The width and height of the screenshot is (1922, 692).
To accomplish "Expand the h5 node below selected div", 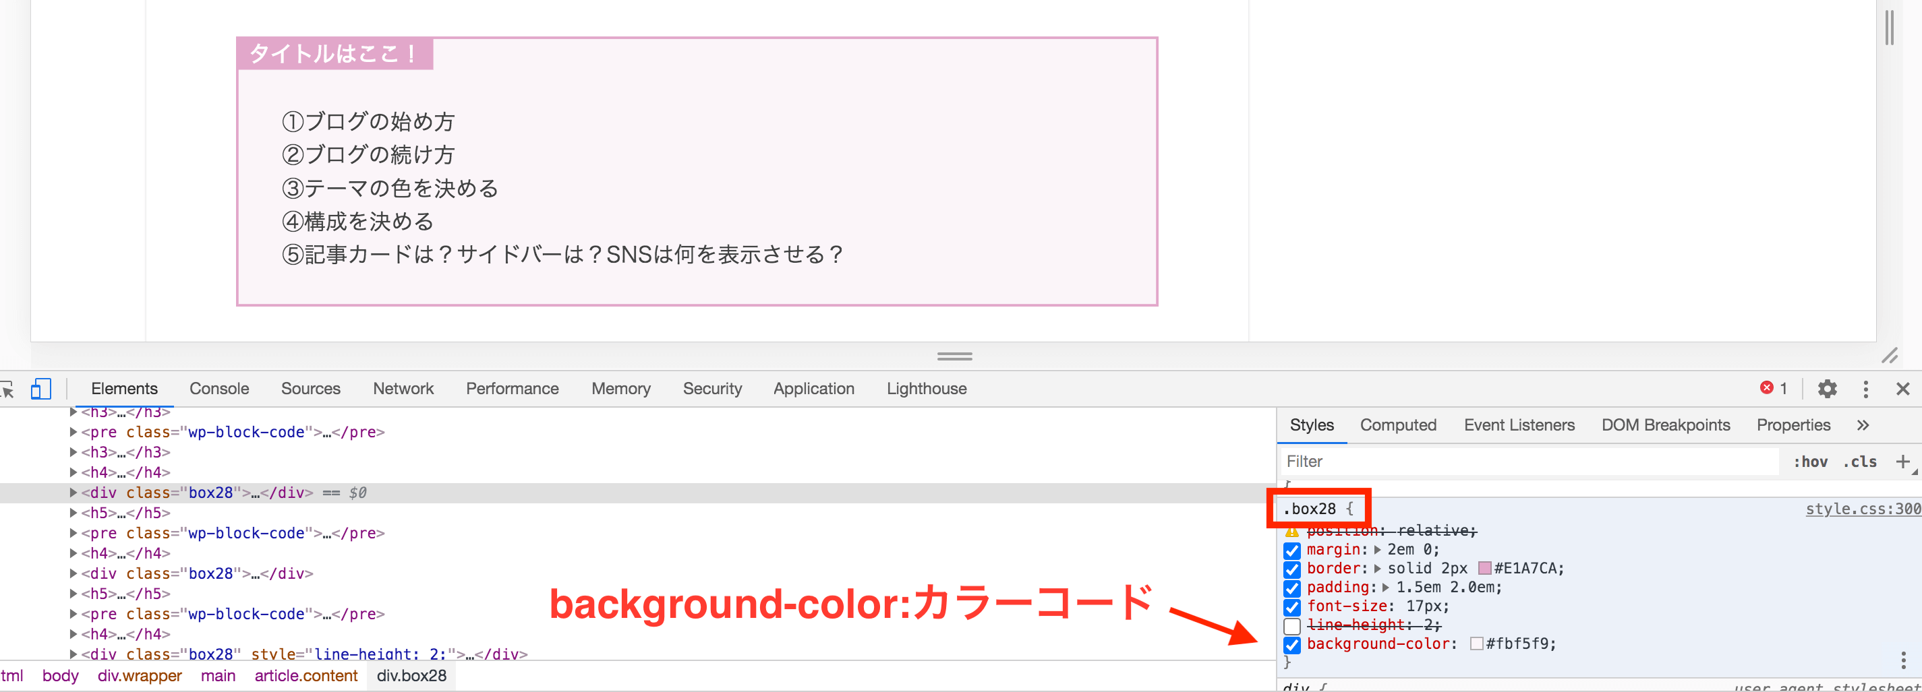I will (73, 512).
